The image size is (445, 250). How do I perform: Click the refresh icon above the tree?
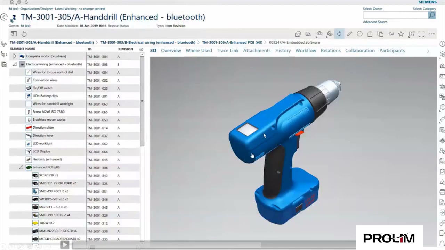pos(24,34)
